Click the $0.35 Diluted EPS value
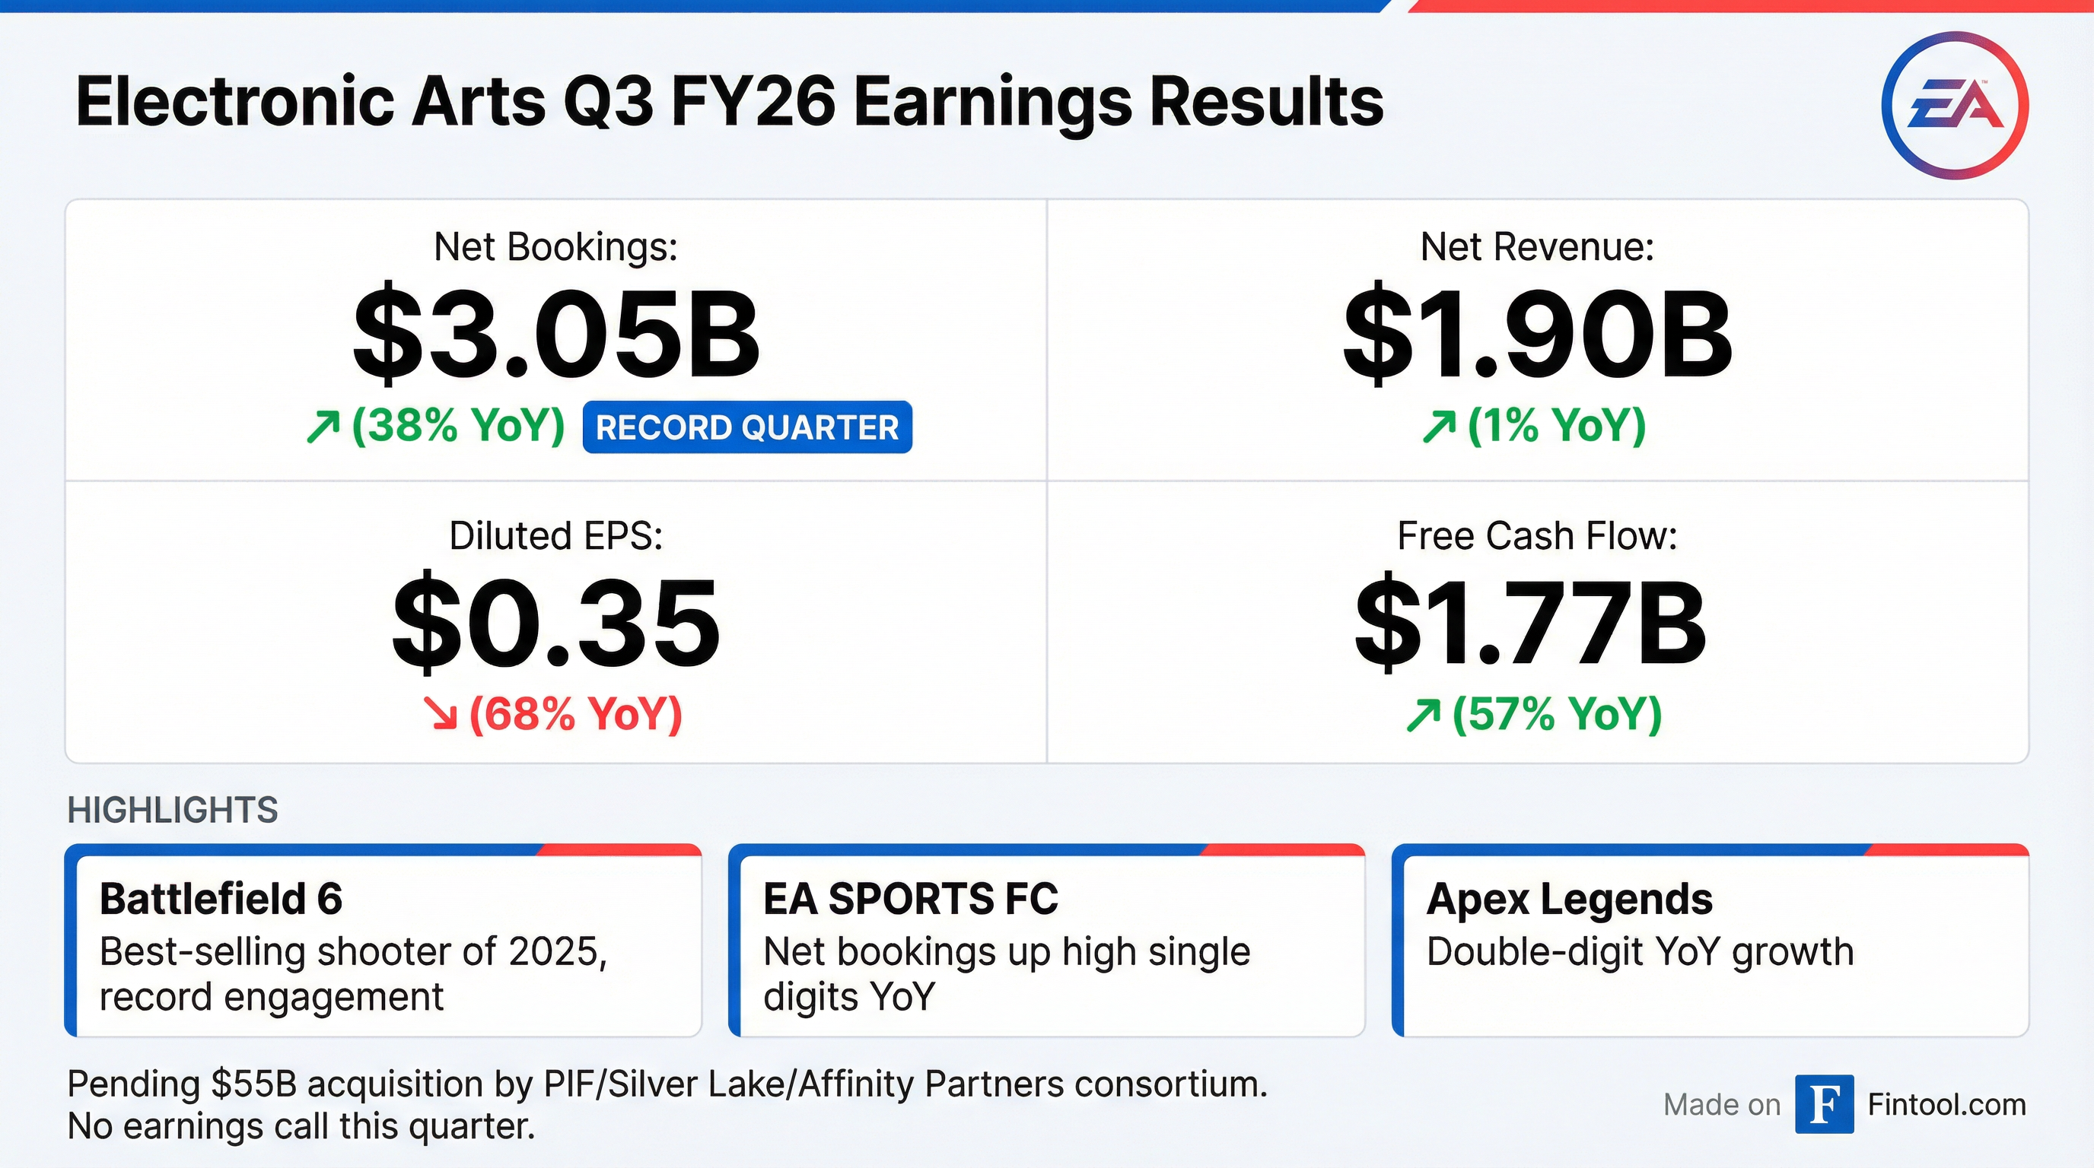The image size is (2094, 1168). point(556,624)
